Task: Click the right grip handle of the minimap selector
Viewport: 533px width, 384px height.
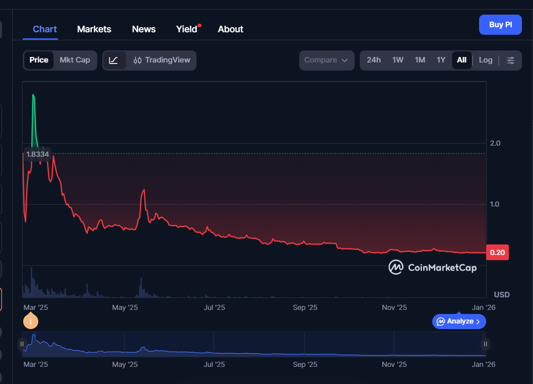Action: (485, 344)
